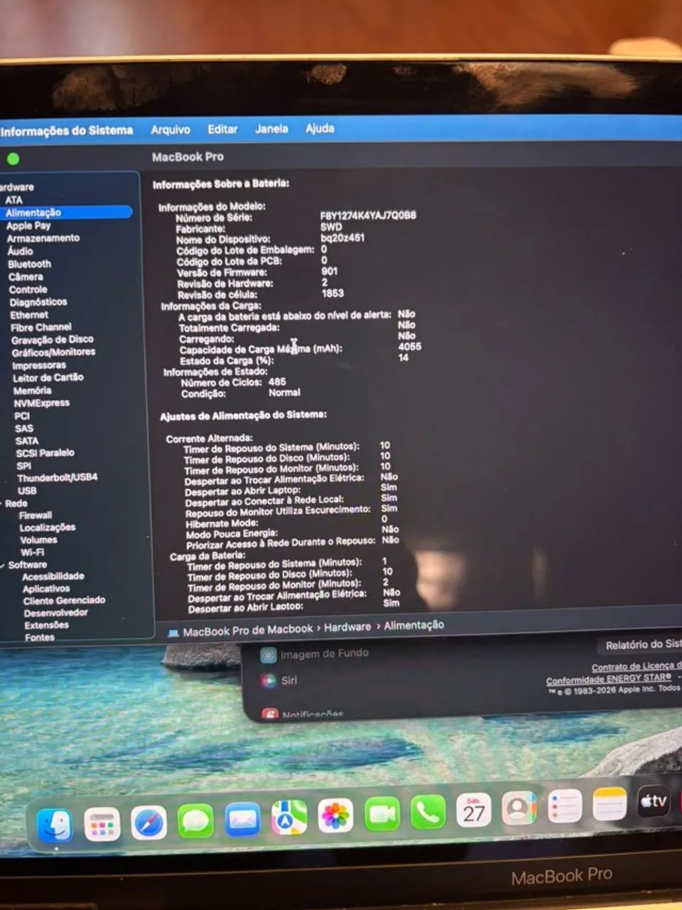Open Contrato de Licença link
The width and height of the screenshot is (682, 910).
tap(637, 667)
